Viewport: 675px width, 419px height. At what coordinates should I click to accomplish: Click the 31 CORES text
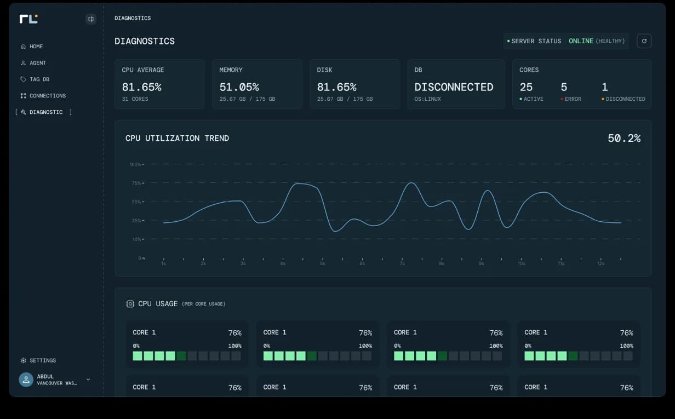(135, 99)
